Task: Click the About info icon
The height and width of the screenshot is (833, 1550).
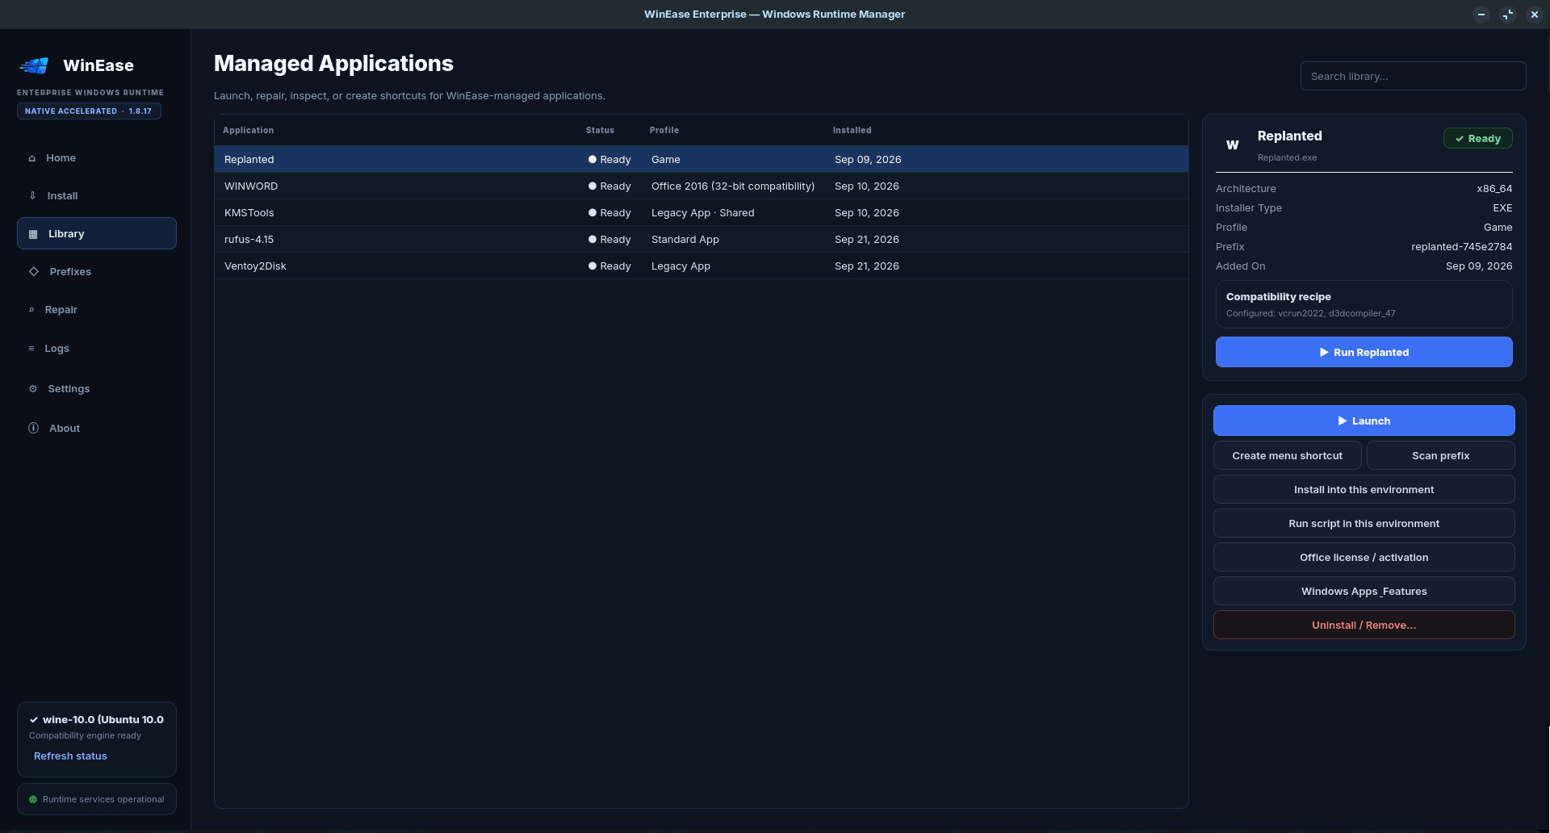Action: tap(34, 429)
